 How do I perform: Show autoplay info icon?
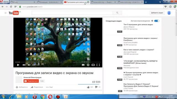pyautogui.click(x=152, y=21)
